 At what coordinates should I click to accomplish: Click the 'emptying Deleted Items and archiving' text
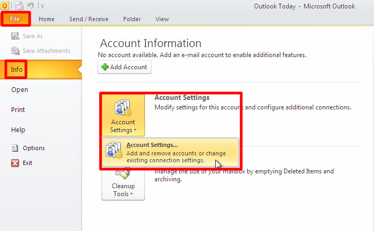[x=244, y=175]
